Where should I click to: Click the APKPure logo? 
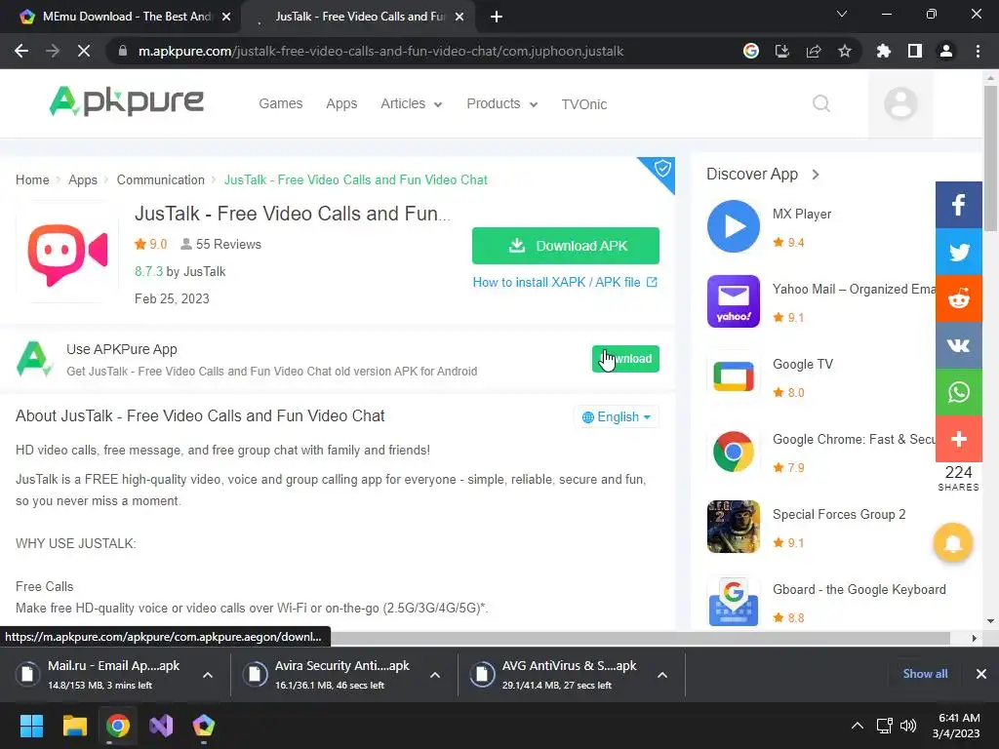point(126,101)
